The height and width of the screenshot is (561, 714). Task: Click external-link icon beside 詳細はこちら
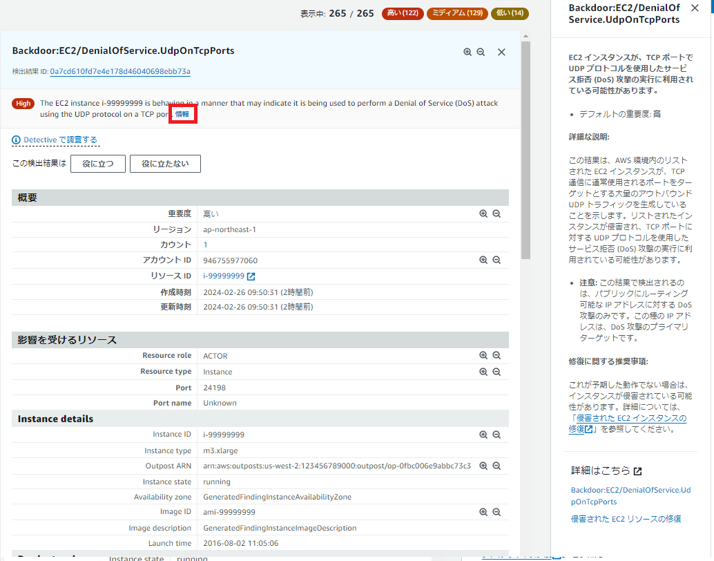[x=637, y=471]
